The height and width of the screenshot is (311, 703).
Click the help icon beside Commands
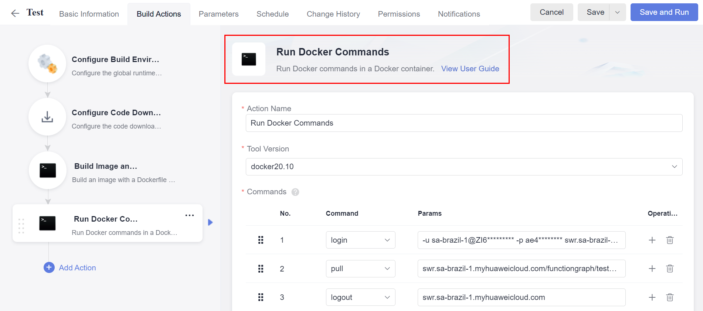tap(295, 192)
